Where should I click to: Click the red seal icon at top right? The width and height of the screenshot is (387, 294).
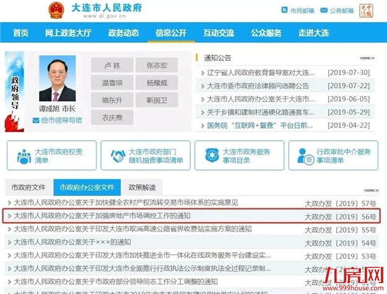point(366,11)
